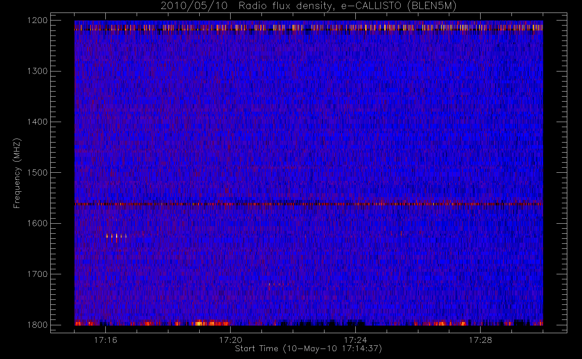Click the 1600 frequency tick label

pos(37,223)
